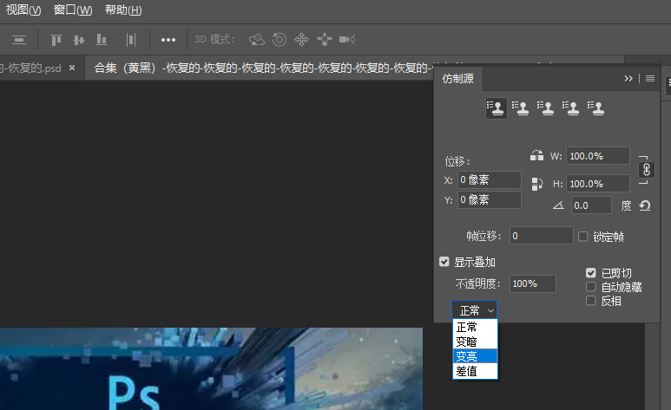The width and height of the screenshot is (671, 410).
Task: Select the first clone source stamp
Action: coord(496,108)
